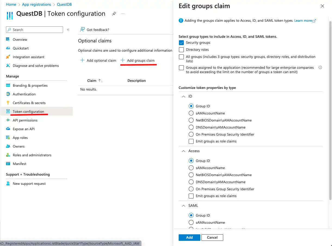The image size is (332, 246).
Task: Select sAMAccountName for Access tokens
Action: coord(191,168)
